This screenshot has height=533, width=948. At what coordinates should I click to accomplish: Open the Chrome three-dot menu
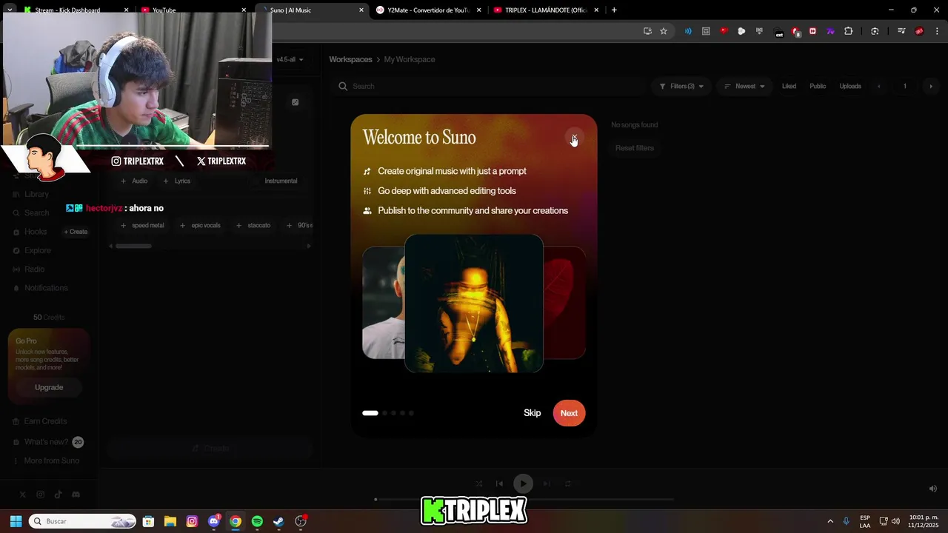[937, 31]
